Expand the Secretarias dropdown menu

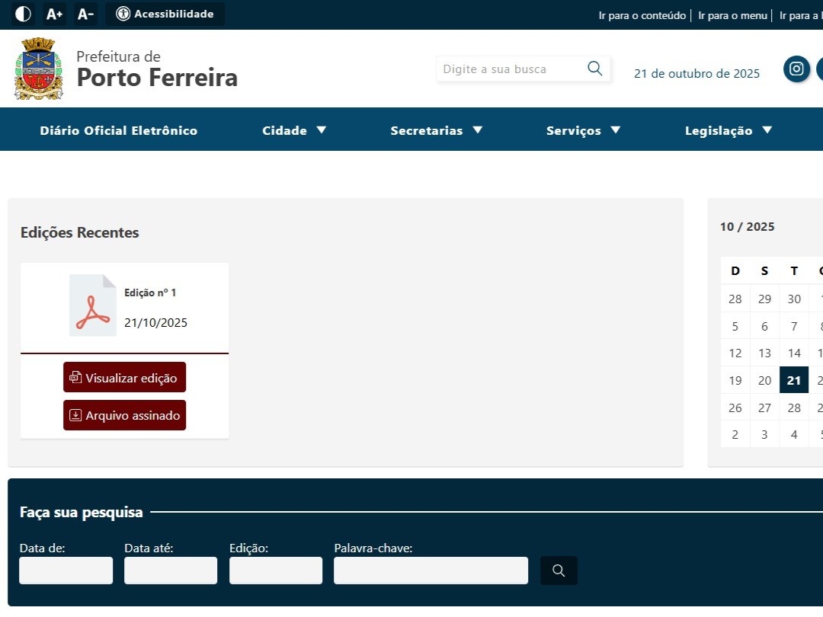click(436, 130)
